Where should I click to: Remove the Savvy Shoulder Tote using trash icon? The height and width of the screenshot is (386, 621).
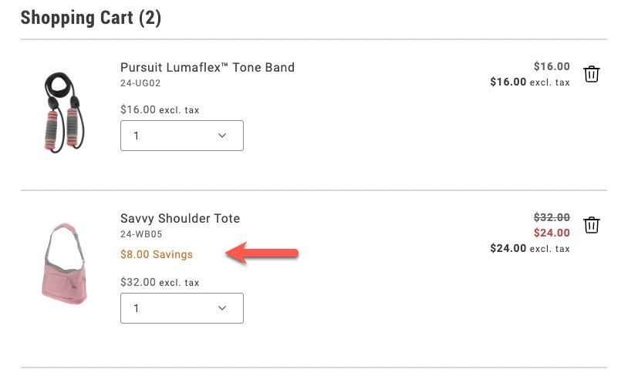[x=592, y=225]
